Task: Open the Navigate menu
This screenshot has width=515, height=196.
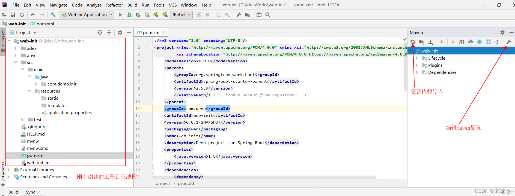Action: [x=58, y=5]
